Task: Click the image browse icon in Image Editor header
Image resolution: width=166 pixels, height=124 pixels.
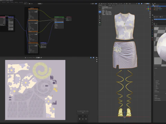Action: point(26,58)
